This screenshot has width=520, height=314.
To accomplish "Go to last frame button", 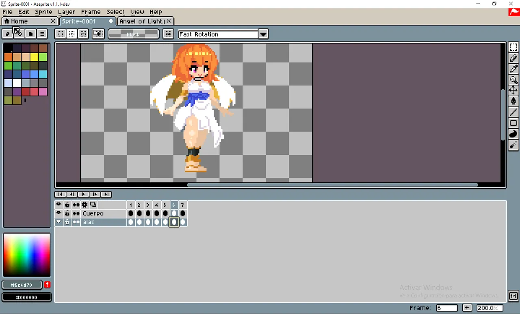I will 106,194.
